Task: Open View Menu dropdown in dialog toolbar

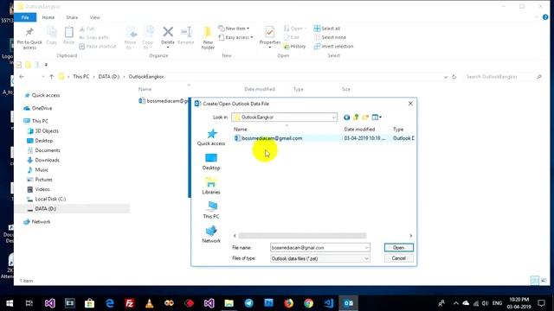Action: pyautogui.click(x=377, y=117)
